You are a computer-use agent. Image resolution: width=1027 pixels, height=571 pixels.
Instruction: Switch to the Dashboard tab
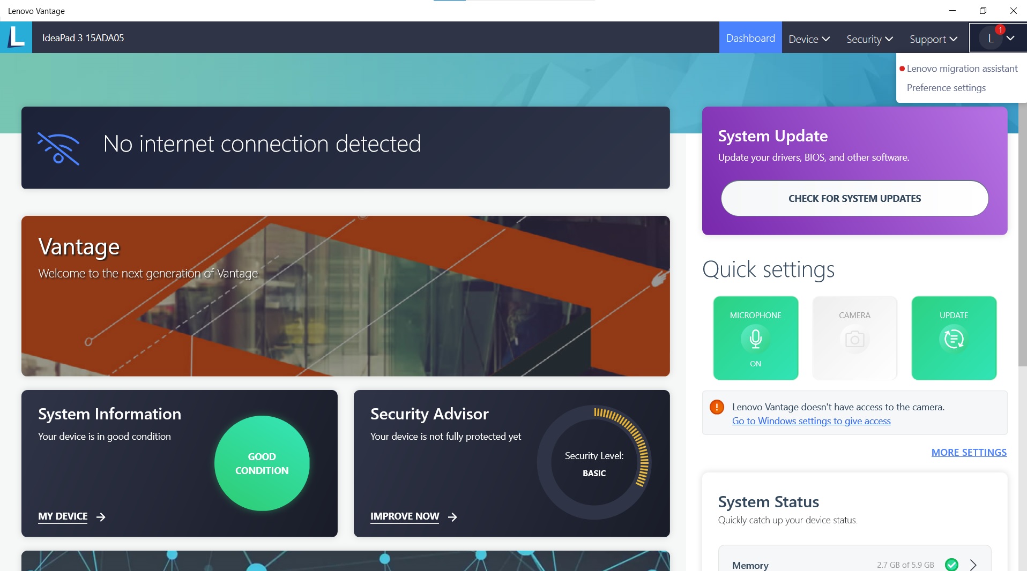click(x=750, y=38)
